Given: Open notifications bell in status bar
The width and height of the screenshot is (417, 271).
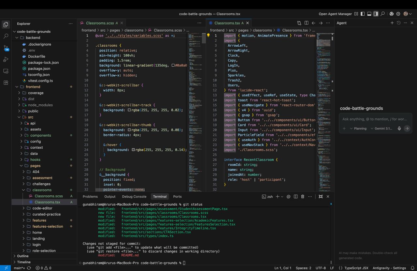Looking at the screenshot, I should (412, 268).
